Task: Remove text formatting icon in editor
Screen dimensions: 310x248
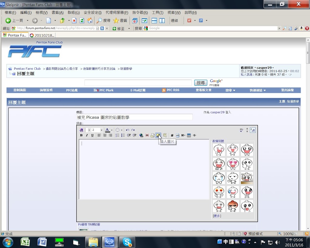Action: point(81,130)
